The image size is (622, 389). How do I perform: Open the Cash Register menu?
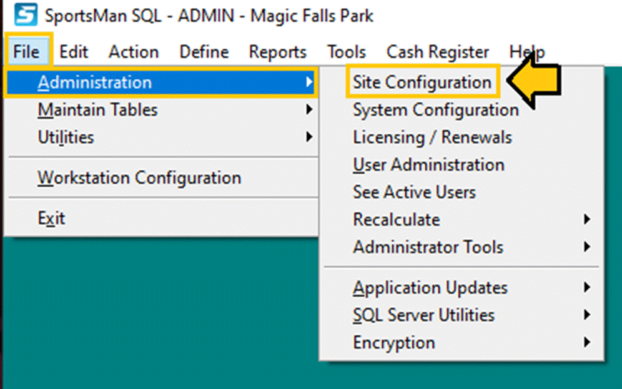438,52
